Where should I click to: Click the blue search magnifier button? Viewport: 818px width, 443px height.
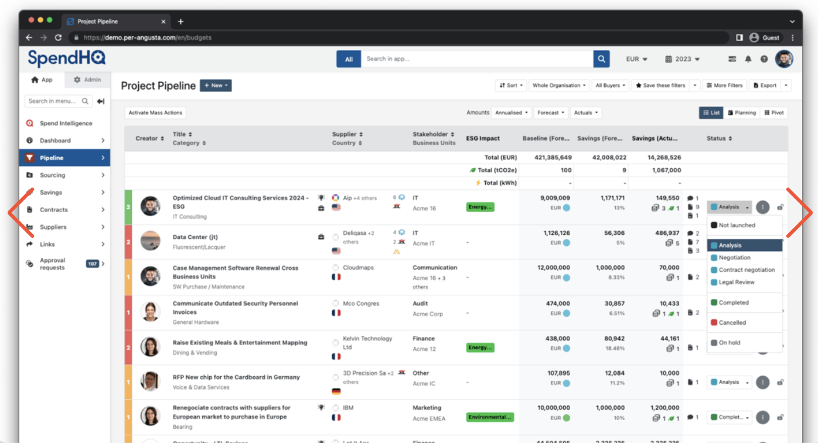click(601, 59)
